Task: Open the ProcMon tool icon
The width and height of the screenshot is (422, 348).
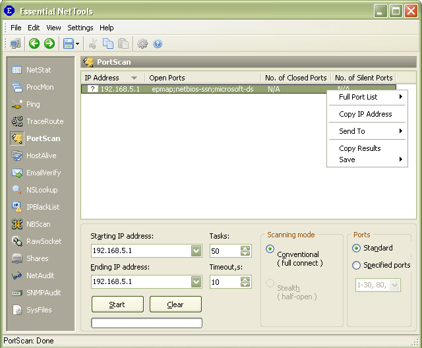Action: click(x=16, y=87)
